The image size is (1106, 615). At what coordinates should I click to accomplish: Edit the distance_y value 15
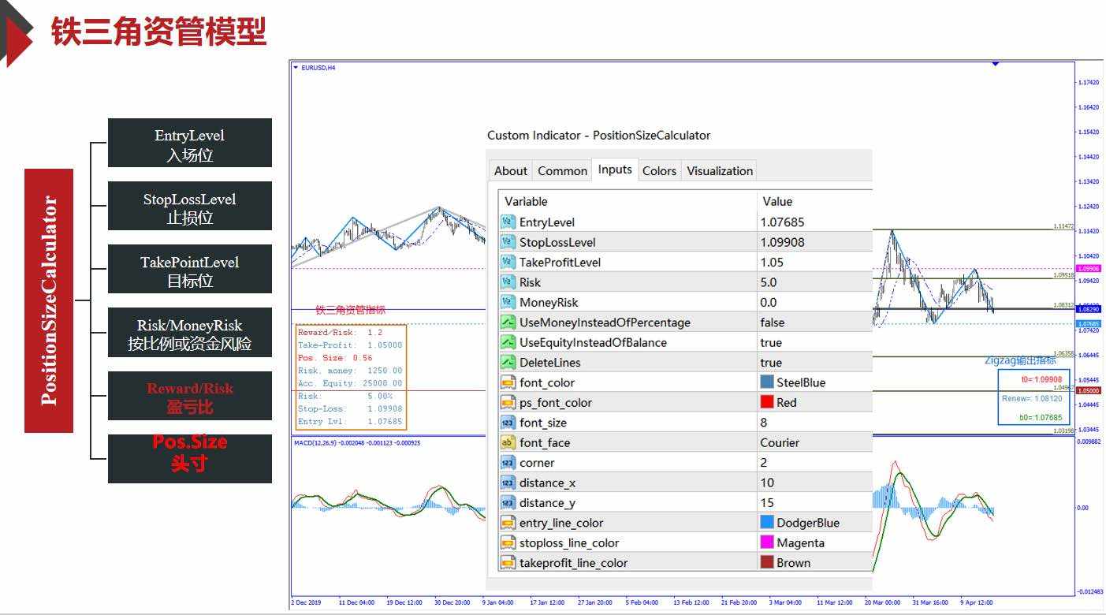pos(815,503)
